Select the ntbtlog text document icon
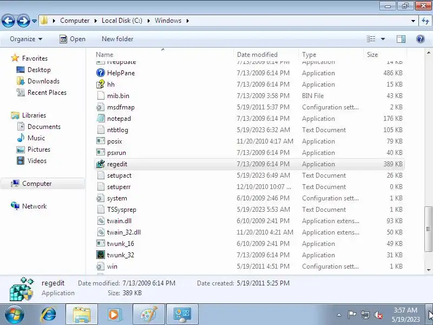433x325 pixels. click(x=101, y=130)
